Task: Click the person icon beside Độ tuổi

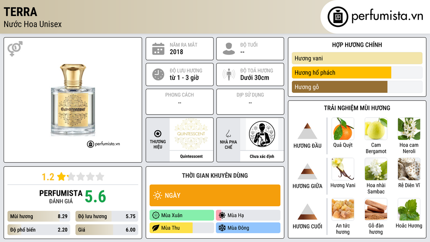Action: [229, 49]
